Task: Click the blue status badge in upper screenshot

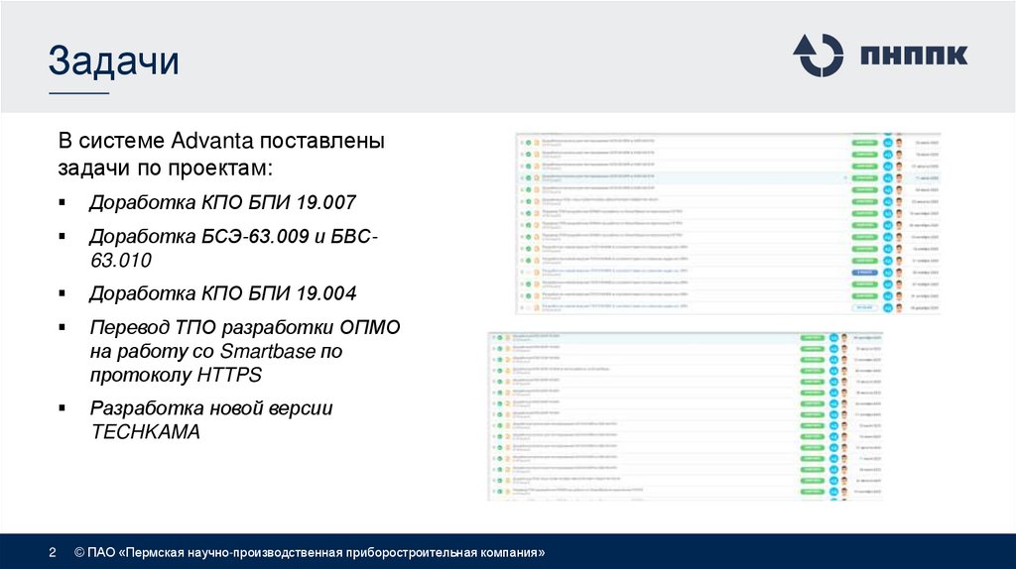Action: [x=864, y=273]
